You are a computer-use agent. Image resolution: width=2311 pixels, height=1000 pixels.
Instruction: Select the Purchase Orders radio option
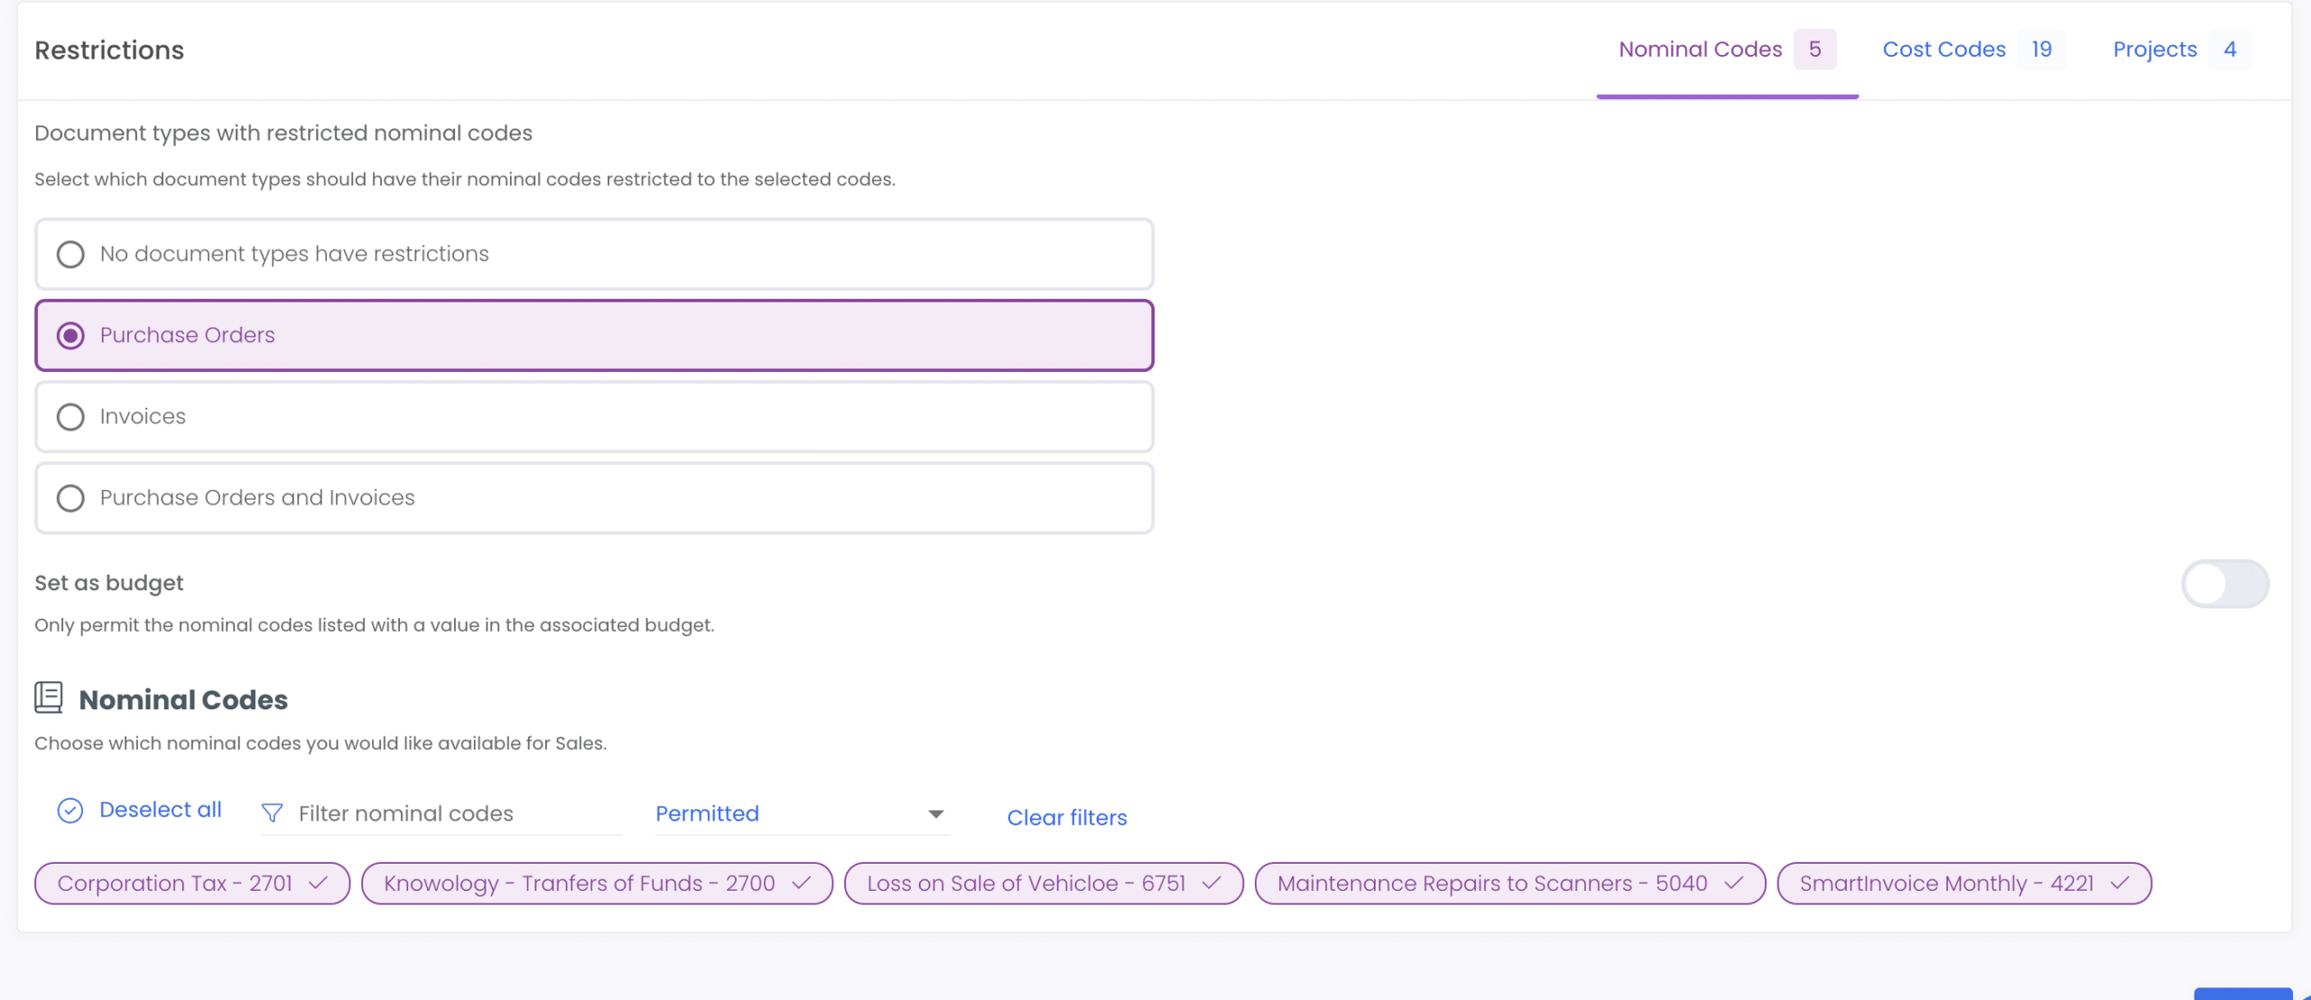coord(594,335)
